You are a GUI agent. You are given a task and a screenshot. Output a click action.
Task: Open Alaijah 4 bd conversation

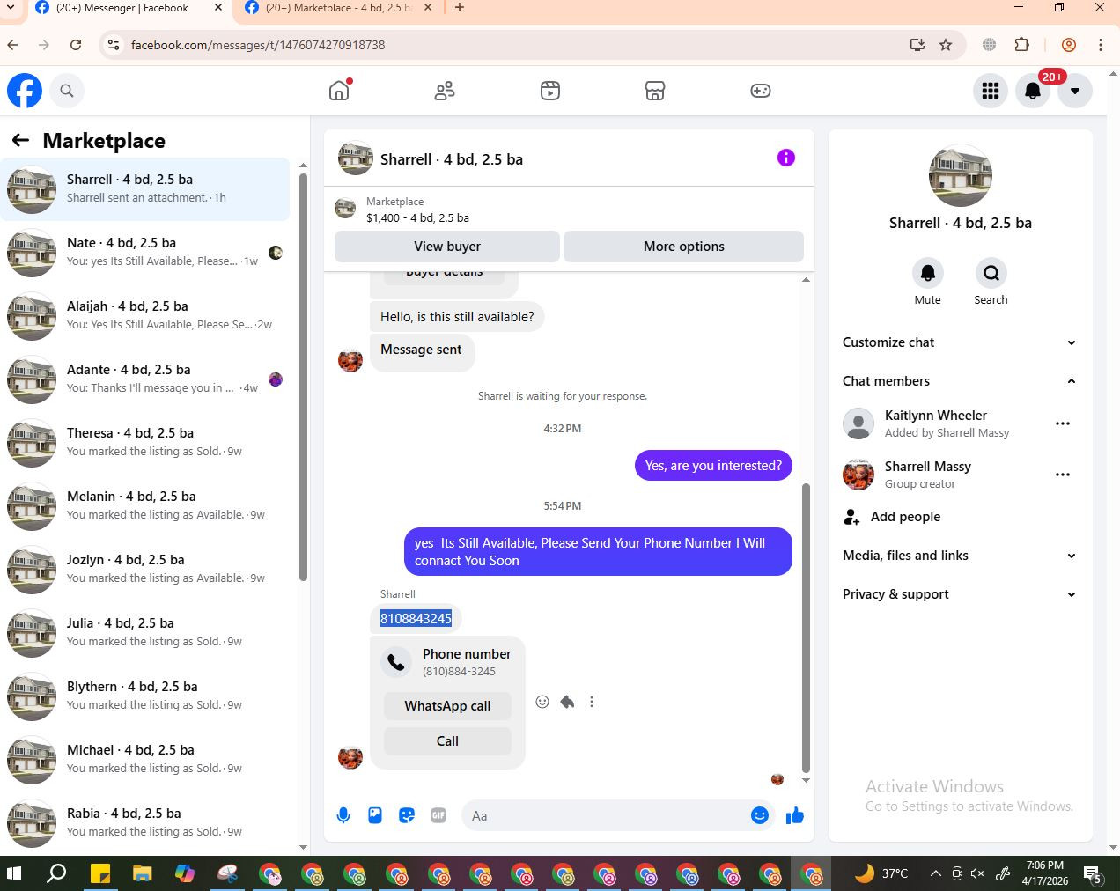[144, 316]
